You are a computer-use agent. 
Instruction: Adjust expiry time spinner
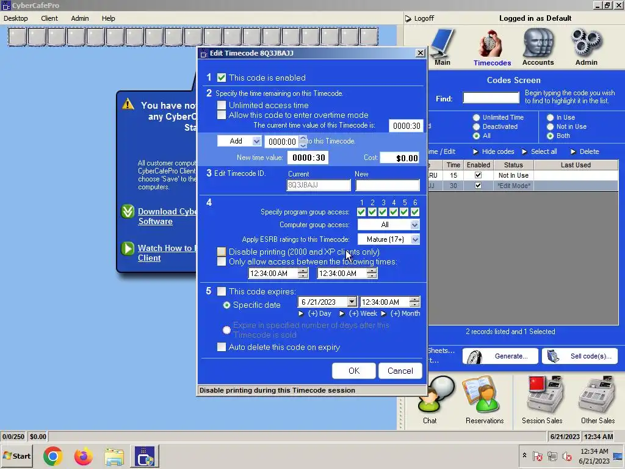tap(414, 302)
